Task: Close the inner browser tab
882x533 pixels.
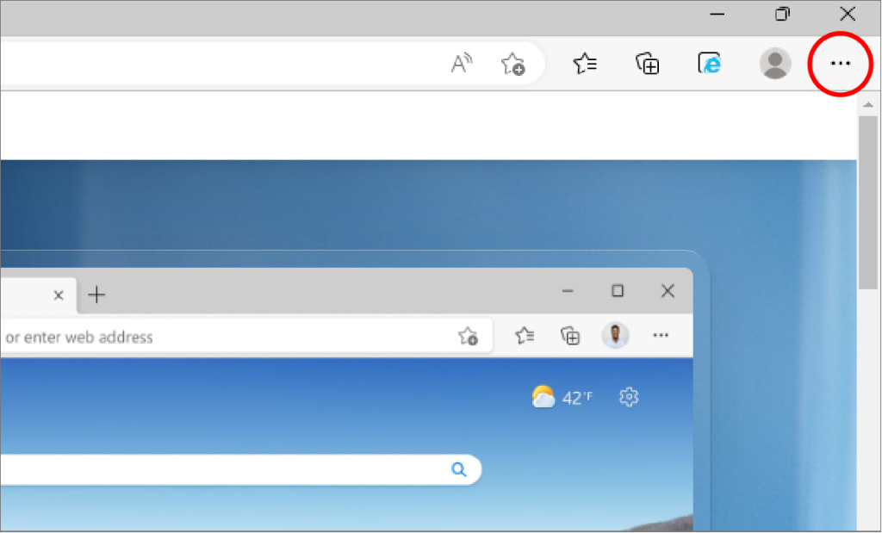Action: (58, 295)
